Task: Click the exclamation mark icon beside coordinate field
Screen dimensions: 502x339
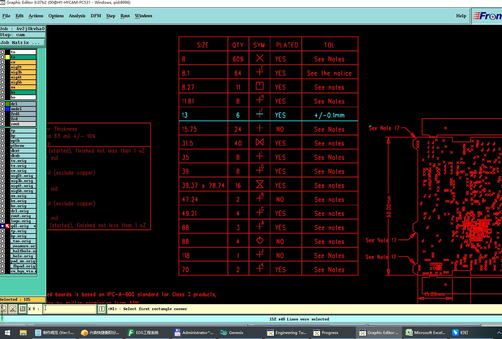Action: point(102,309)
